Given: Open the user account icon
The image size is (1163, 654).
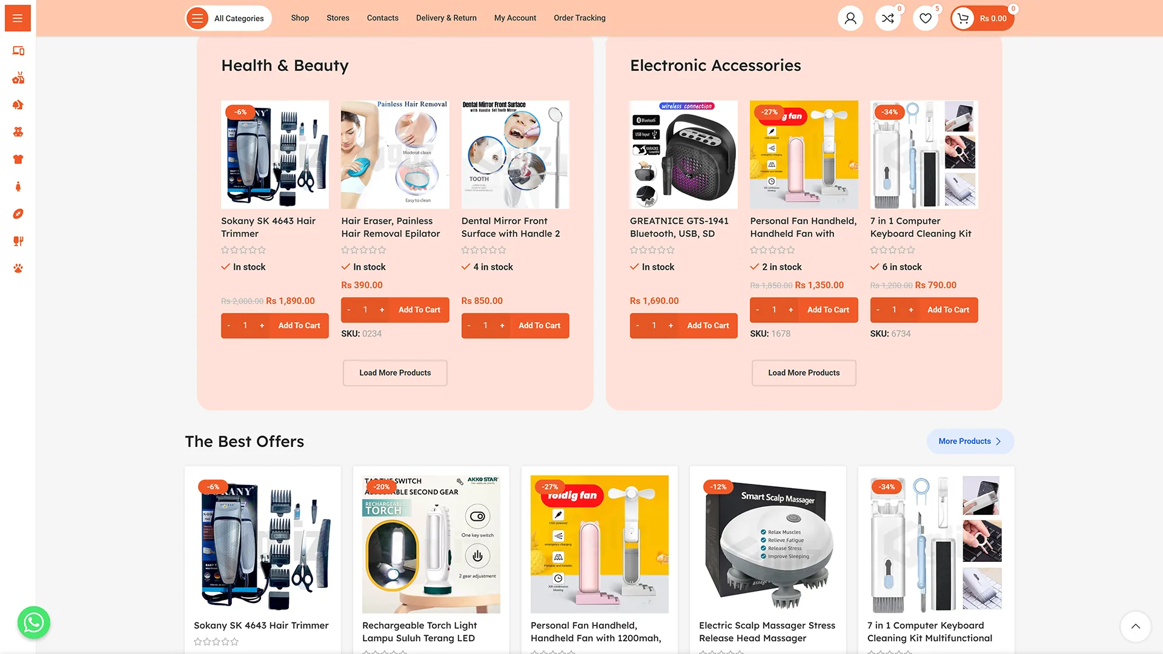Looking at the screenshot, I should 850,18.
